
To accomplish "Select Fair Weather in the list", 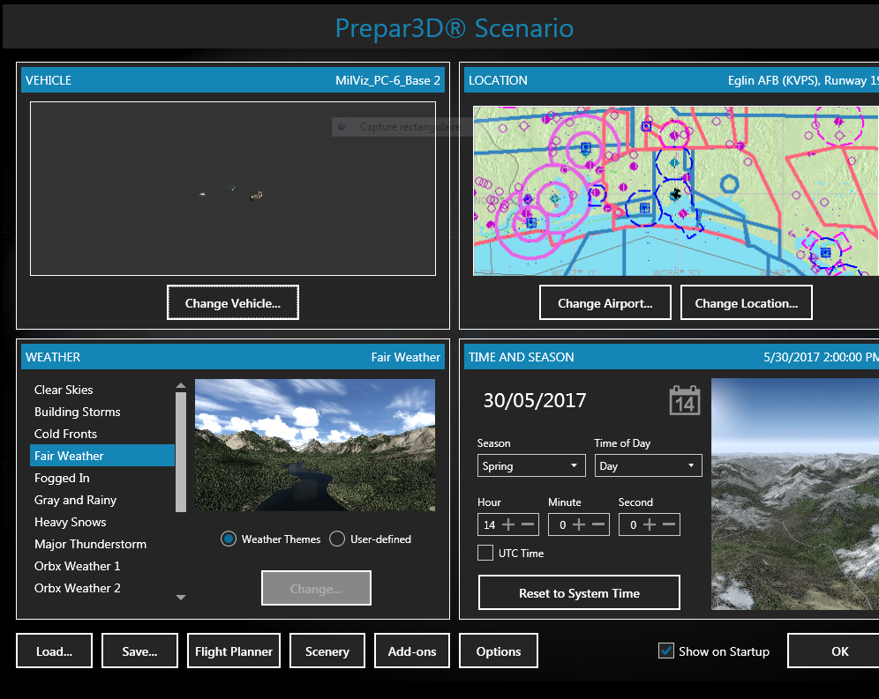I will [x=102, y=456].
